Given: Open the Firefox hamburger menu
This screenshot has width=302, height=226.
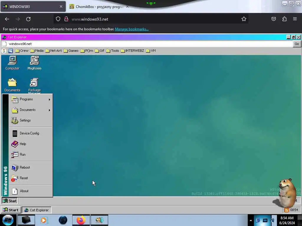Looking at the screenshot, I should tap(295, 19).
